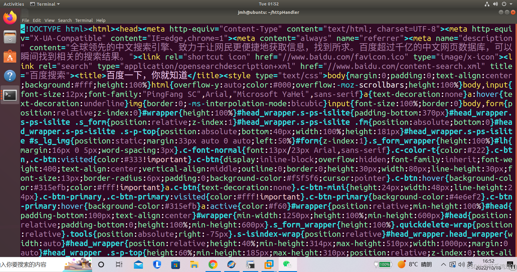Click the window title jmh@ubuntu: ~/httpHandler
The width and height of the screenshot is (517, 272).
pyautogui.click(x=268, y=12)
